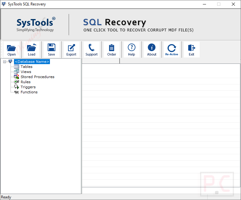Open Stored Procedures tree item
241x200 pixels.
click(x=38, y=77)
